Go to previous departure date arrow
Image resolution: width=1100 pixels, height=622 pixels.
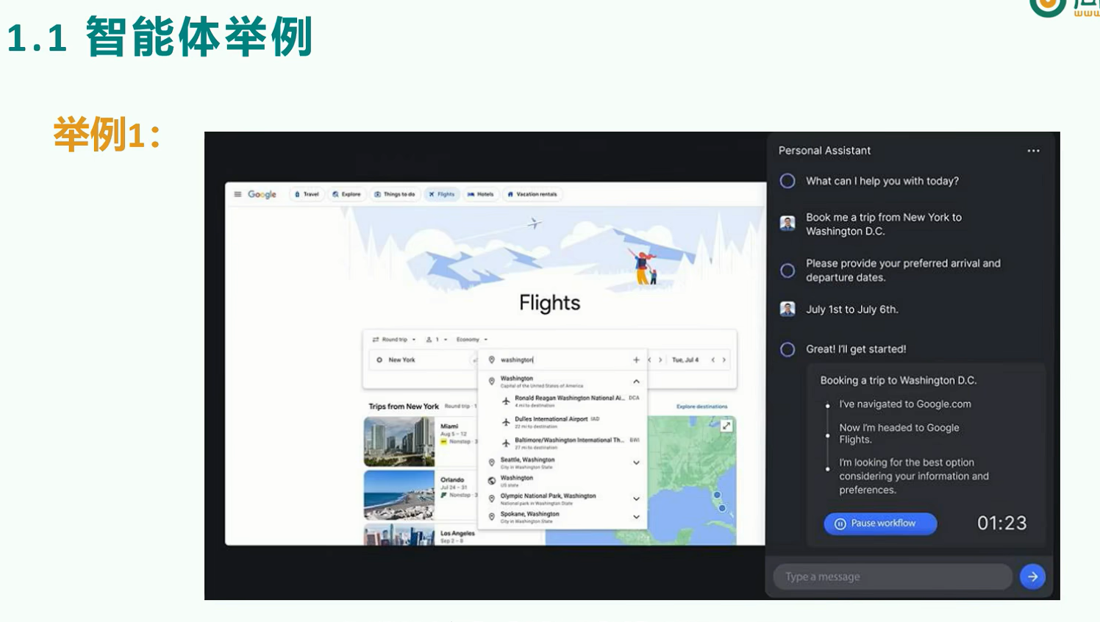tap(649, 360)
